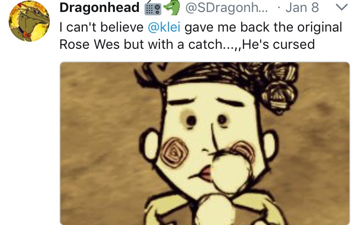Open the @SDragonh... handle link
Screen dimensions: 359x225
(x=227, y=8)
